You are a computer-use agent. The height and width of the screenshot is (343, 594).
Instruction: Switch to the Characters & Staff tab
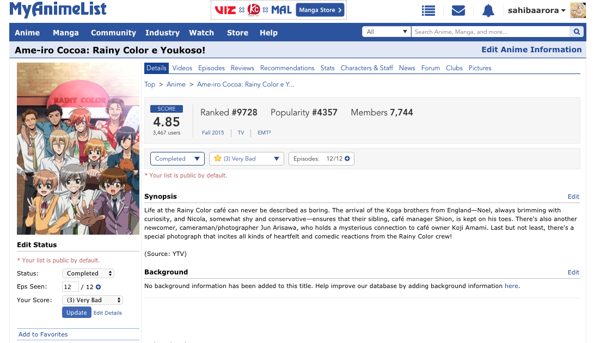coord(366,68)
